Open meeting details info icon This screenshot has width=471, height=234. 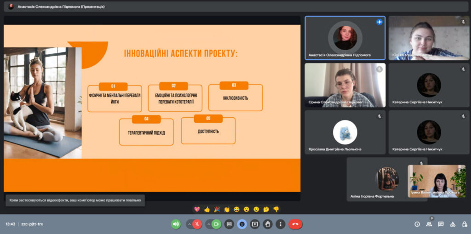[x=417, y=224]
